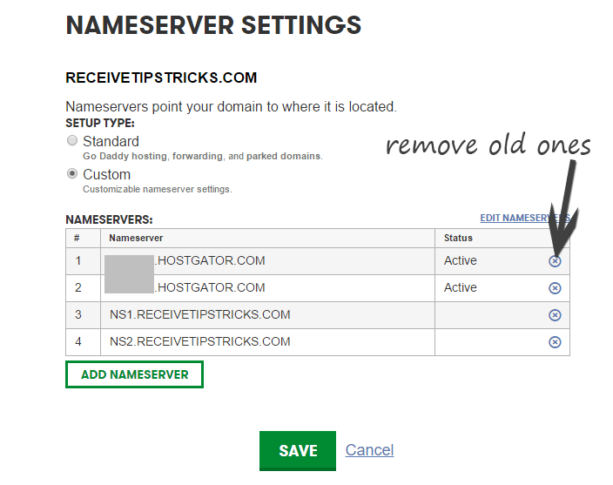Click NS1.RECEIVETIPSTRICKS.COM nameserver text
Viewport: 613px width, 485px height.
click(199, 314)
